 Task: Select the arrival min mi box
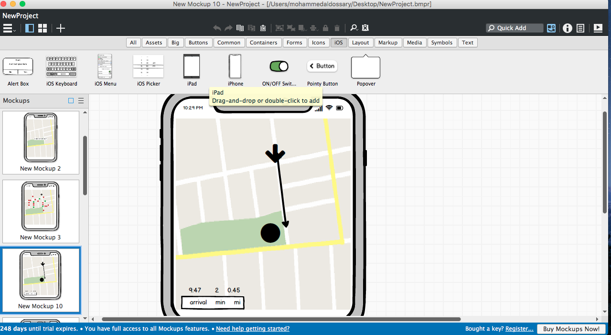213,303
